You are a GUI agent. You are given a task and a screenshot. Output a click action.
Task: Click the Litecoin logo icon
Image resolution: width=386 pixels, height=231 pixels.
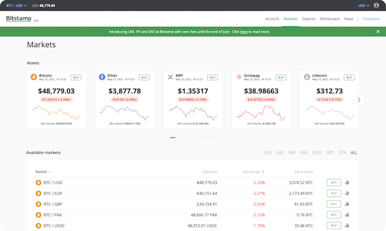307,77
